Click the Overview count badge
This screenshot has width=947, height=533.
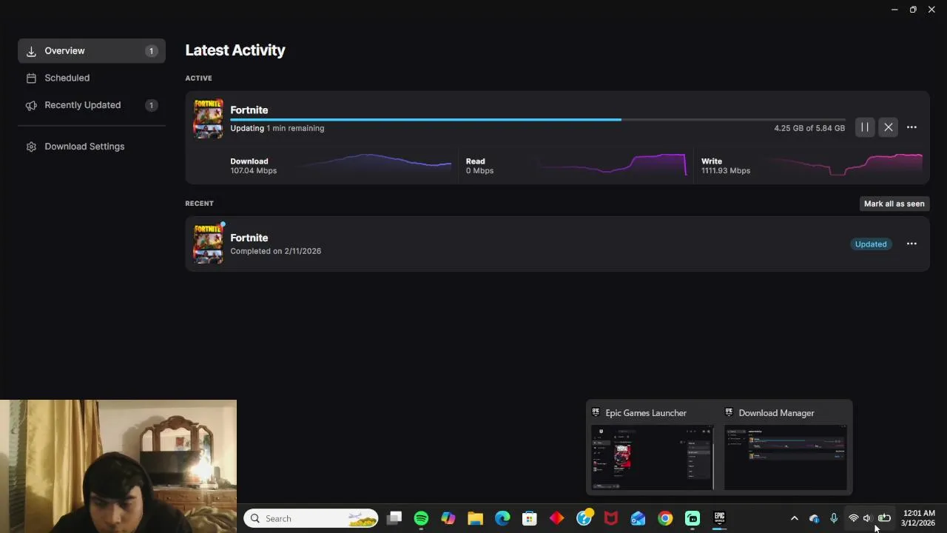click(151, 51)
